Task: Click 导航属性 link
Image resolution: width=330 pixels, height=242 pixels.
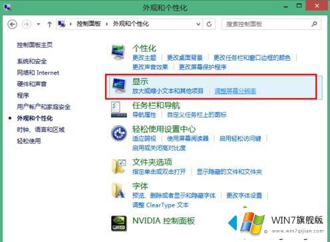Action: point(144,115)
